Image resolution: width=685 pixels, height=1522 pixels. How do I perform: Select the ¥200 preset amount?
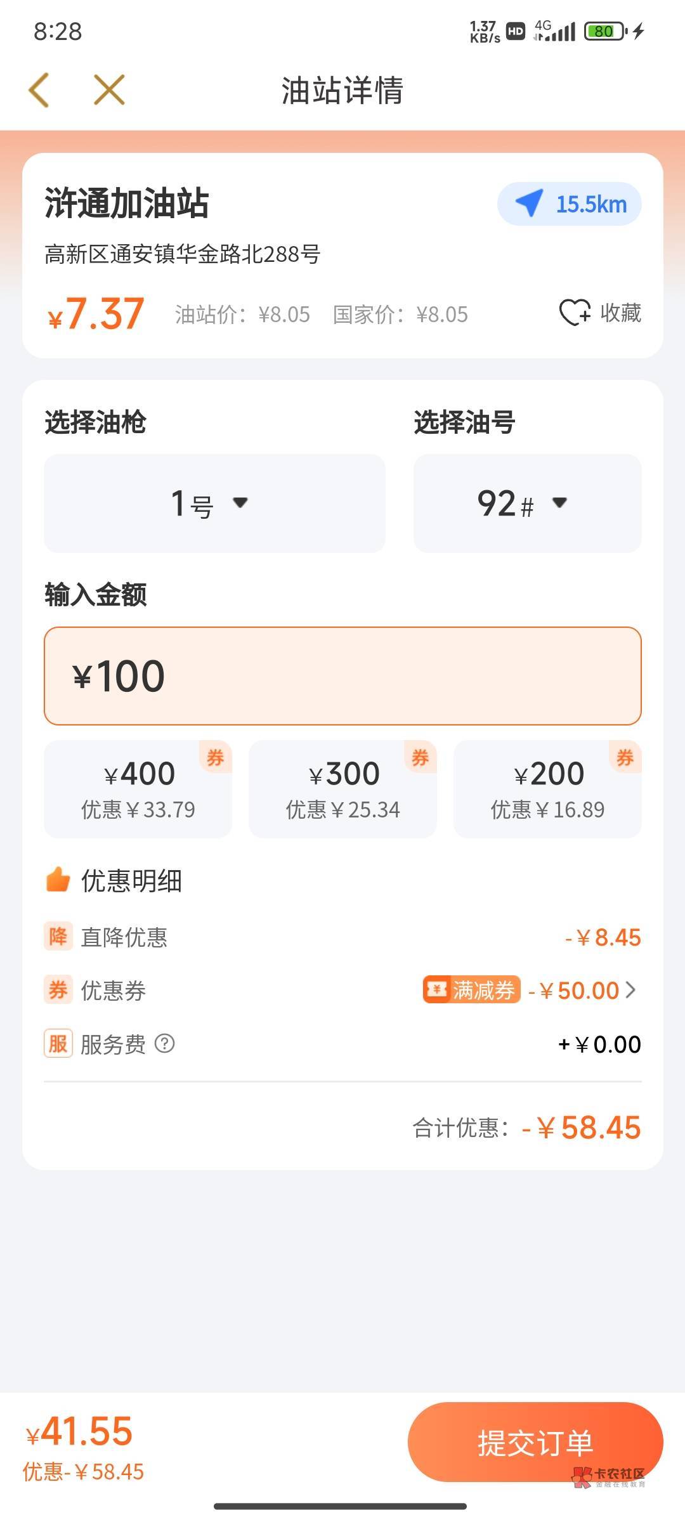point(547,789)
